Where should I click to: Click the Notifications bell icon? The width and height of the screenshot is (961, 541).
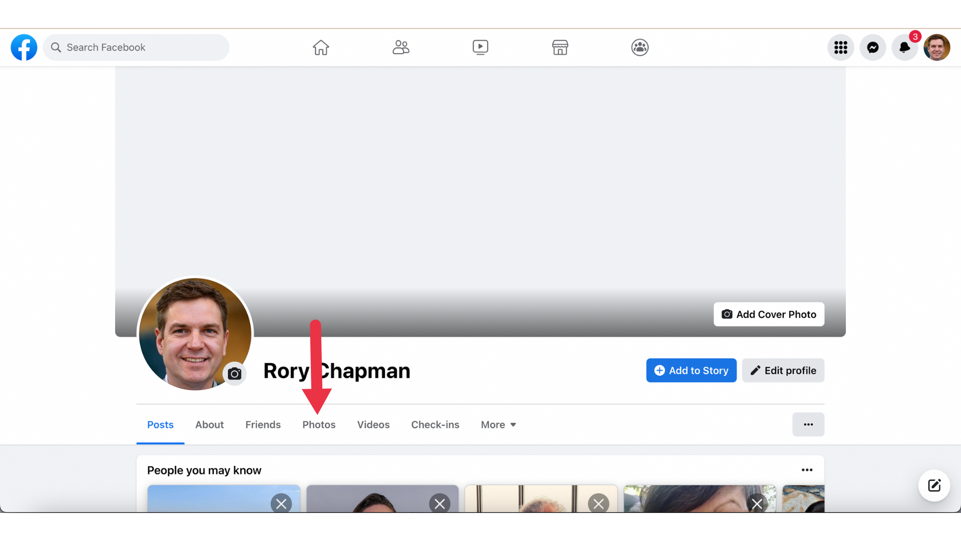pos(905,47)
